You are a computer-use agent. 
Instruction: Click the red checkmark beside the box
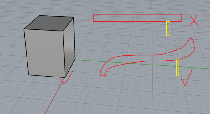[x=66, y=78]
